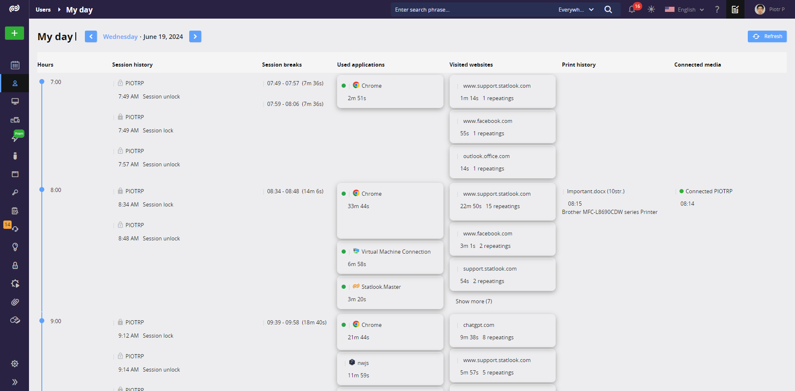
Task: Open the helpdesk headset sidebar icon
Action: (x=15, y=229)
